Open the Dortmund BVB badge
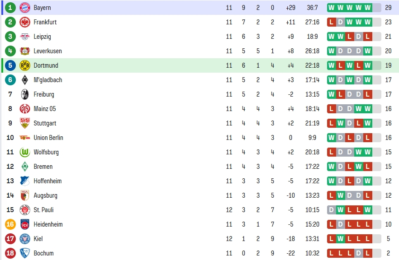 tap(25, 65)
